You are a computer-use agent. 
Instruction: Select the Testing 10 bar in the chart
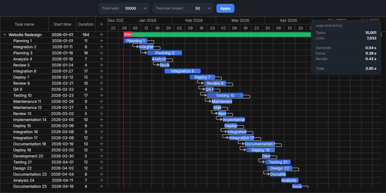tap(225, 95)
